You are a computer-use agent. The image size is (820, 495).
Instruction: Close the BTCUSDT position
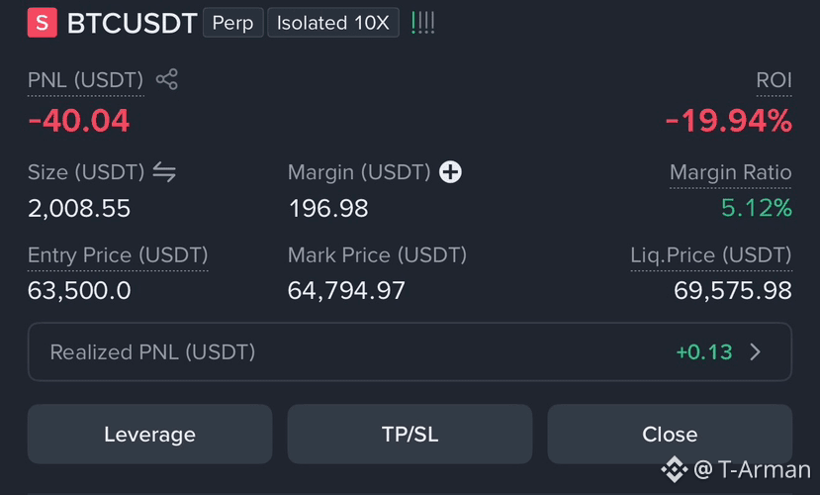click(670, 434)
